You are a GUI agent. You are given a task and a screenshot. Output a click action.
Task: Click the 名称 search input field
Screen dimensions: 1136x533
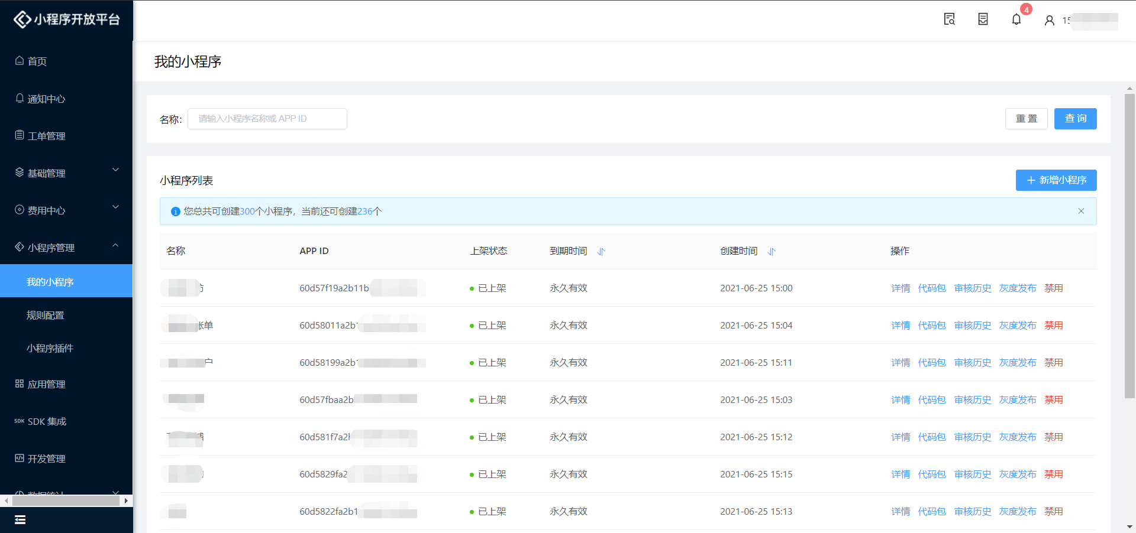267,119
